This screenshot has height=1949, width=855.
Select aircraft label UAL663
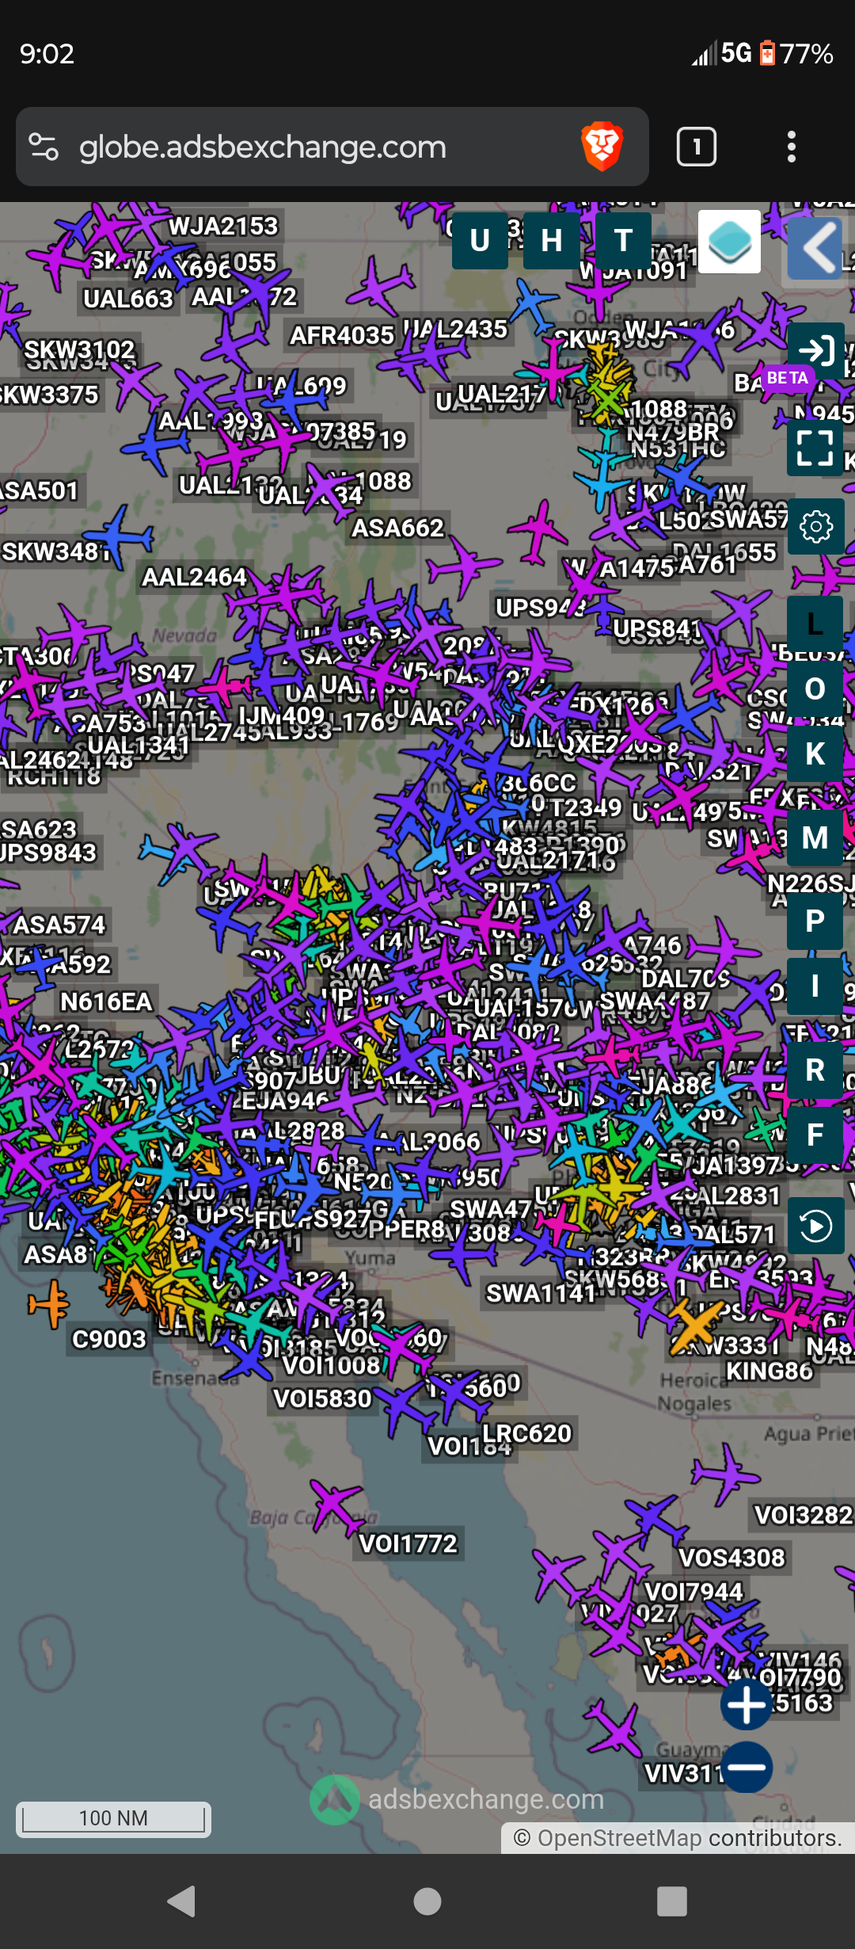[128, 299]
